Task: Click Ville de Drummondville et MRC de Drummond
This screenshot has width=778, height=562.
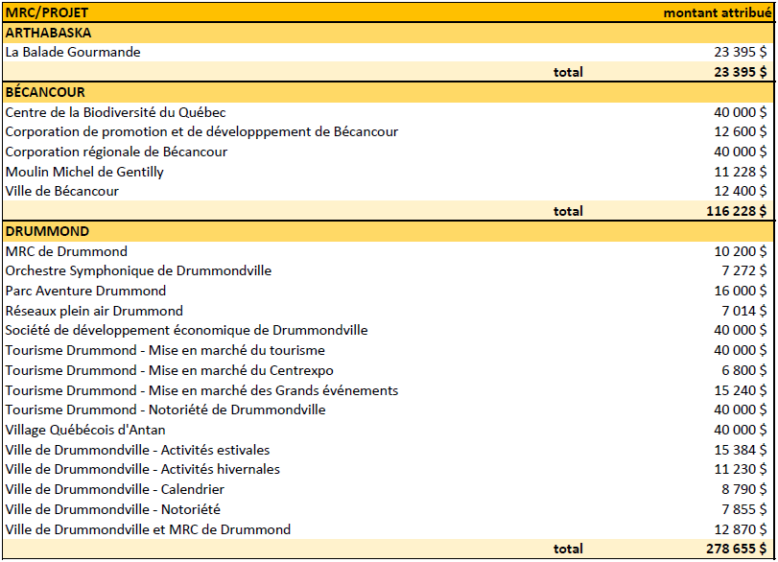Action: coord(148,529)
